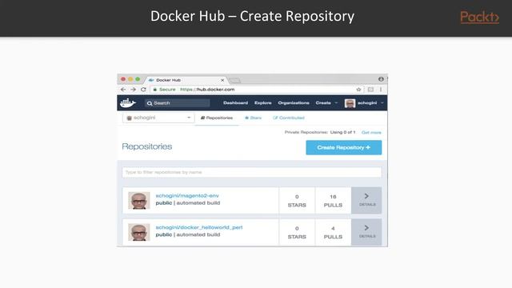Expand the Create dropdown menu
This screenshot has height=288, width=512.
[x=326, y=103]
